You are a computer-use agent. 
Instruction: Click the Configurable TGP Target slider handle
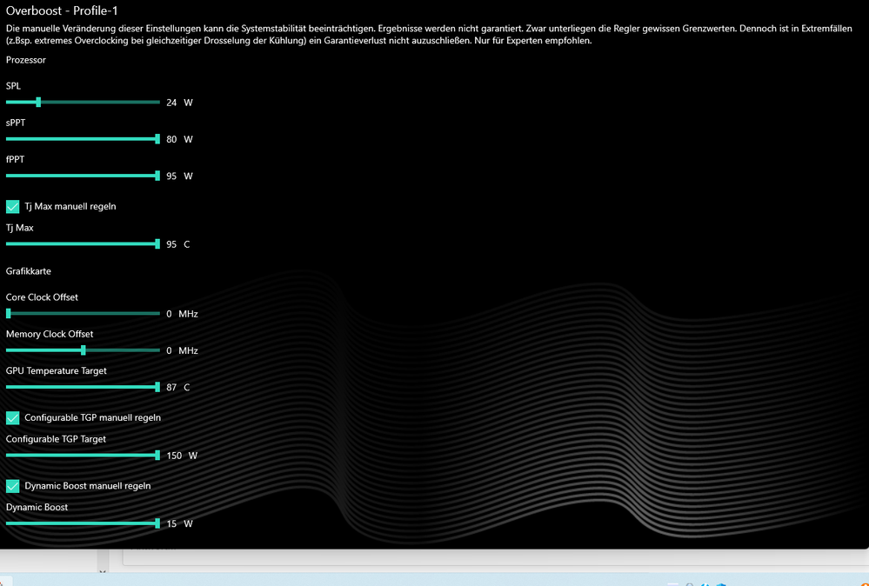point(157,455)
